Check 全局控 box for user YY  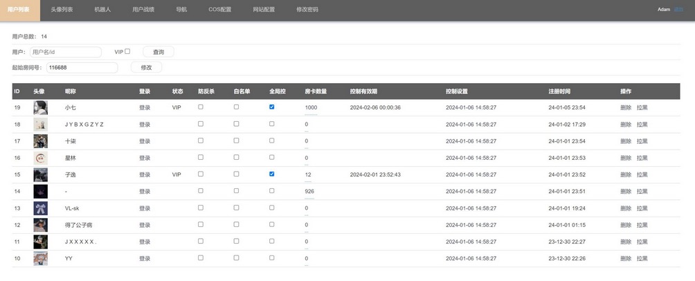coord(271,257)
